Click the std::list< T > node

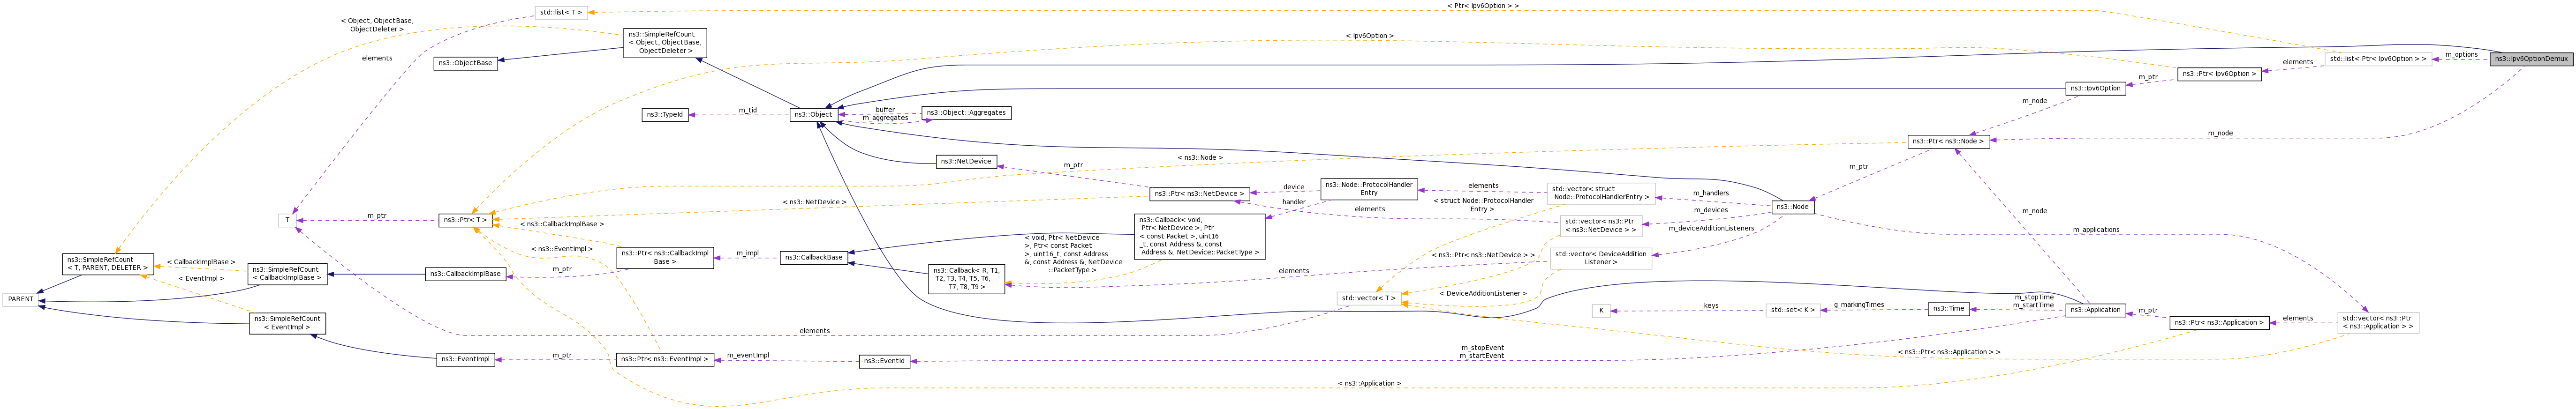click(560, 12)
